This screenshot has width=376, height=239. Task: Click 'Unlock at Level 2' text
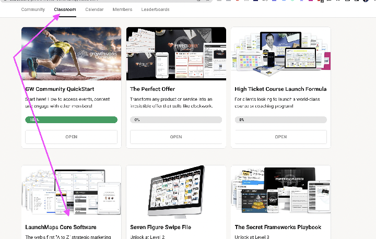(x=147, y=237)
